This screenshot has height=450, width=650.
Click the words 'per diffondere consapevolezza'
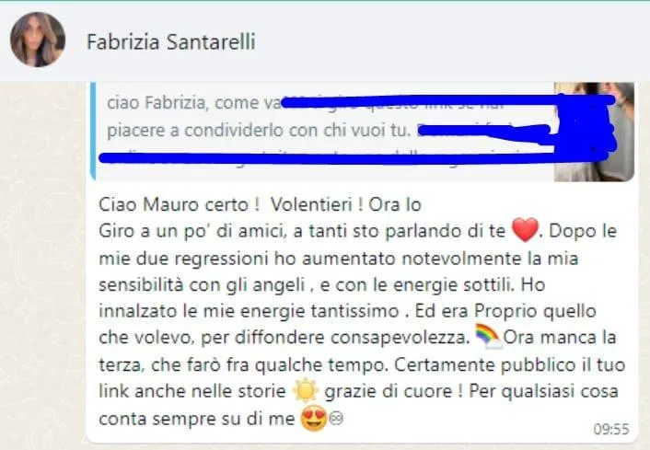click(x=335, y=338)
